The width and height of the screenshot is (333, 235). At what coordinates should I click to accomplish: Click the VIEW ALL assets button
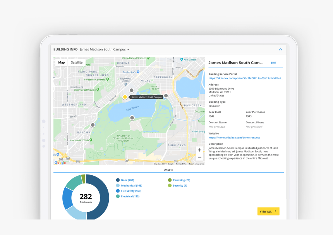click(x=268, y=211)
